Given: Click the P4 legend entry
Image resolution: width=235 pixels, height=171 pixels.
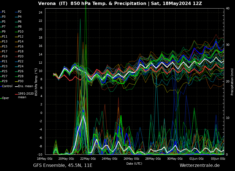Looking at the screenshot, I should pos(18,17).
